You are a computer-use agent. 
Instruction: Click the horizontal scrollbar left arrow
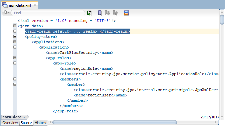(x=50, y=122)
